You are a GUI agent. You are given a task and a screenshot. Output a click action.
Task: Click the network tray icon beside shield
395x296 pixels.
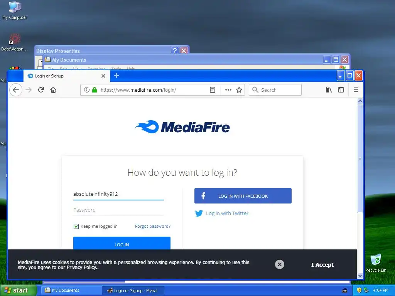click(x=366, y=291)
